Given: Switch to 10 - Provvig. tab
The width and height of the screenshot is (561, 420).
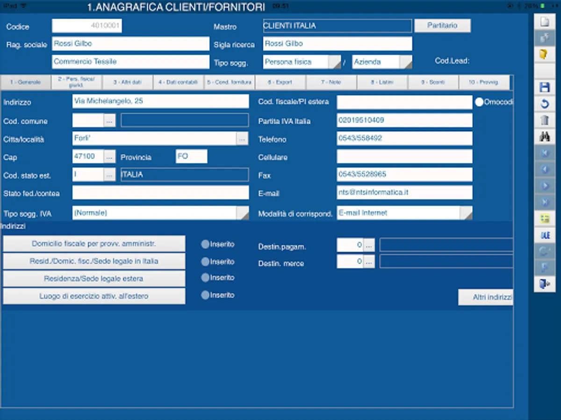Looking at the screenshot, I should [484, 82].
